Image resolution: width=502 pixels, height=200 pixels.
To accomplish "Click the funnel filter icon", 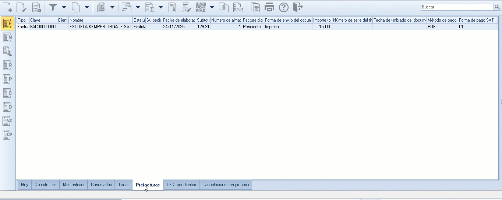I will pos(53,7).
